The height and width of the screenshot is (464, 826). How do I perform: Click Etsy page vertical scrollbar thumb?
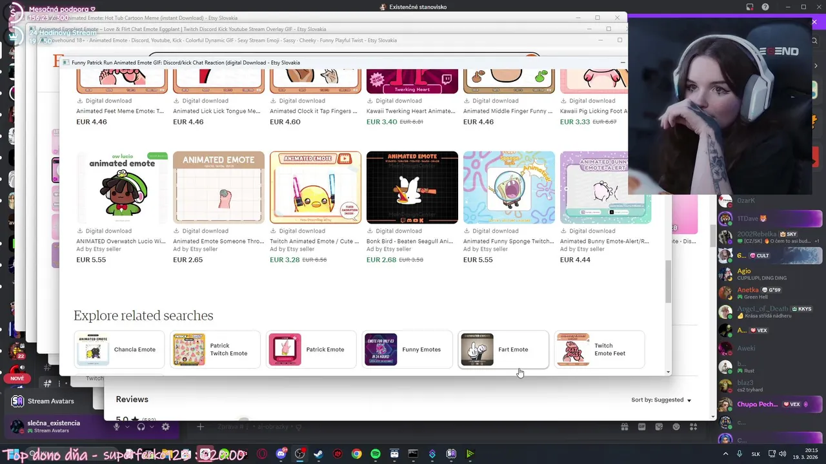(x=668, y=282)
